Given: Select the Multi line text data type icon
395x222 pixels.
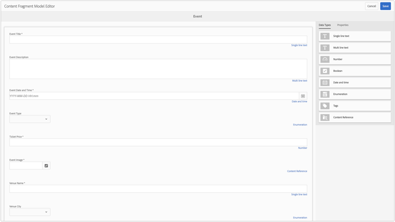Looking at the screenshot, I should [x=325, y=48].
